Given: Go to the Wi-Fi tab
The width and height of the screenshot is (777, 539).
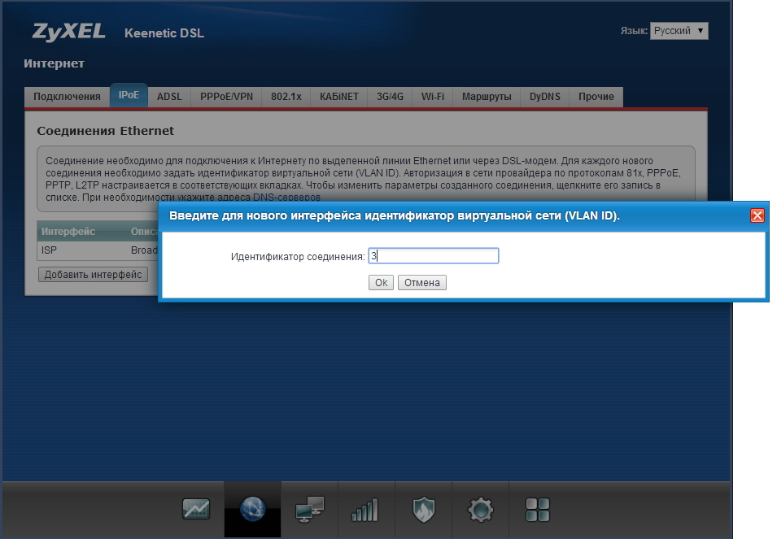Looking at the screenshot, I should [x=432, y=97].
